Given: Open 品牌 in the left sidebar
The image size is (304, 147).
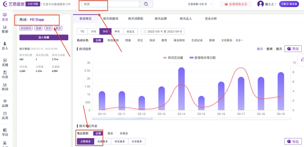Looking at the screenshot, I should point(5,104).
